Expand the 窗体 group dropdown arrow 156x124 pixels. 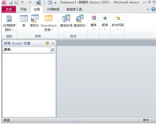(94, 29)
